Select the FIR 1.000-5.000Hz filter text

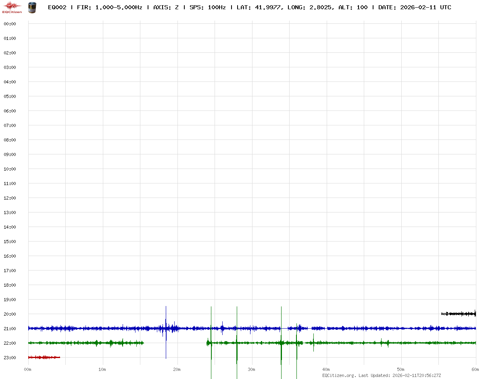109,7
